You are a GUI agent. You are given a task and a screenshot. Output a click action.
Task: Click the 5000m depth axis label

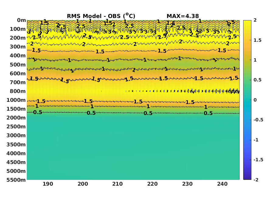[16, 171]
